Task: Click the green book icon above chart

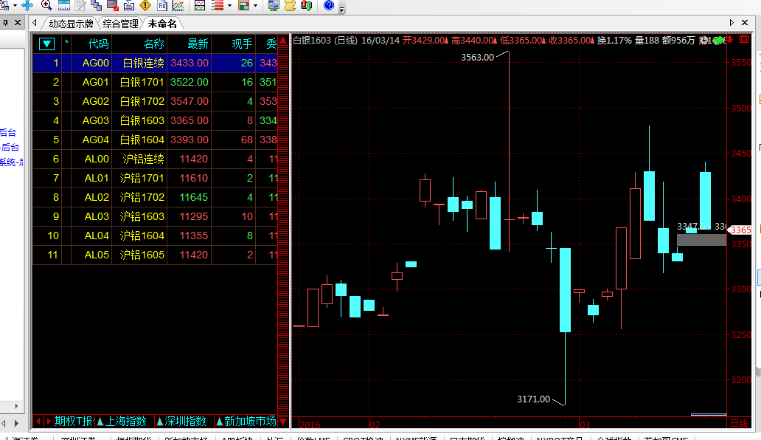Action: [719, 40]
